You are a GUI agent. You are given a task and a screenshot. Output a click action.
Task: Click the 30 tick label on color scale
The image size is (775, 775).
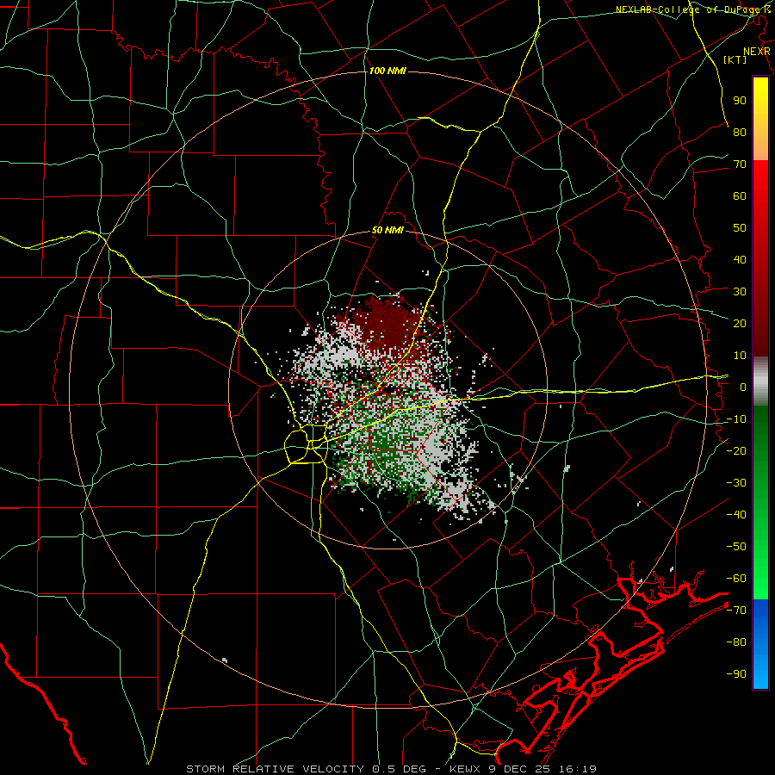pos(740,292)
